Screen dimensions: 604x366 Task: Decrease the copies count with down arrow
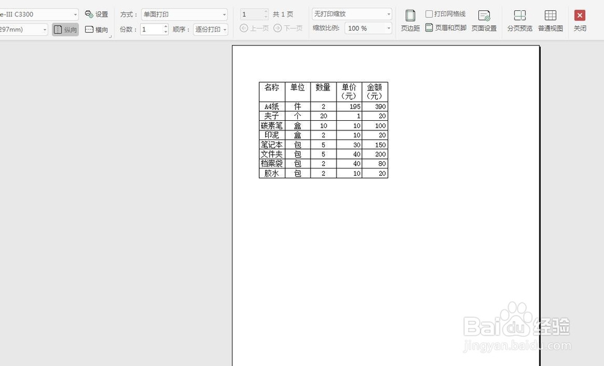165,32
